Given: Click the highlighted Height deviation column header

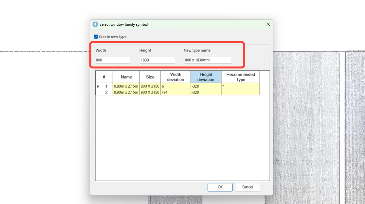Looking at the screenshot, I should (x=206, y=77).
